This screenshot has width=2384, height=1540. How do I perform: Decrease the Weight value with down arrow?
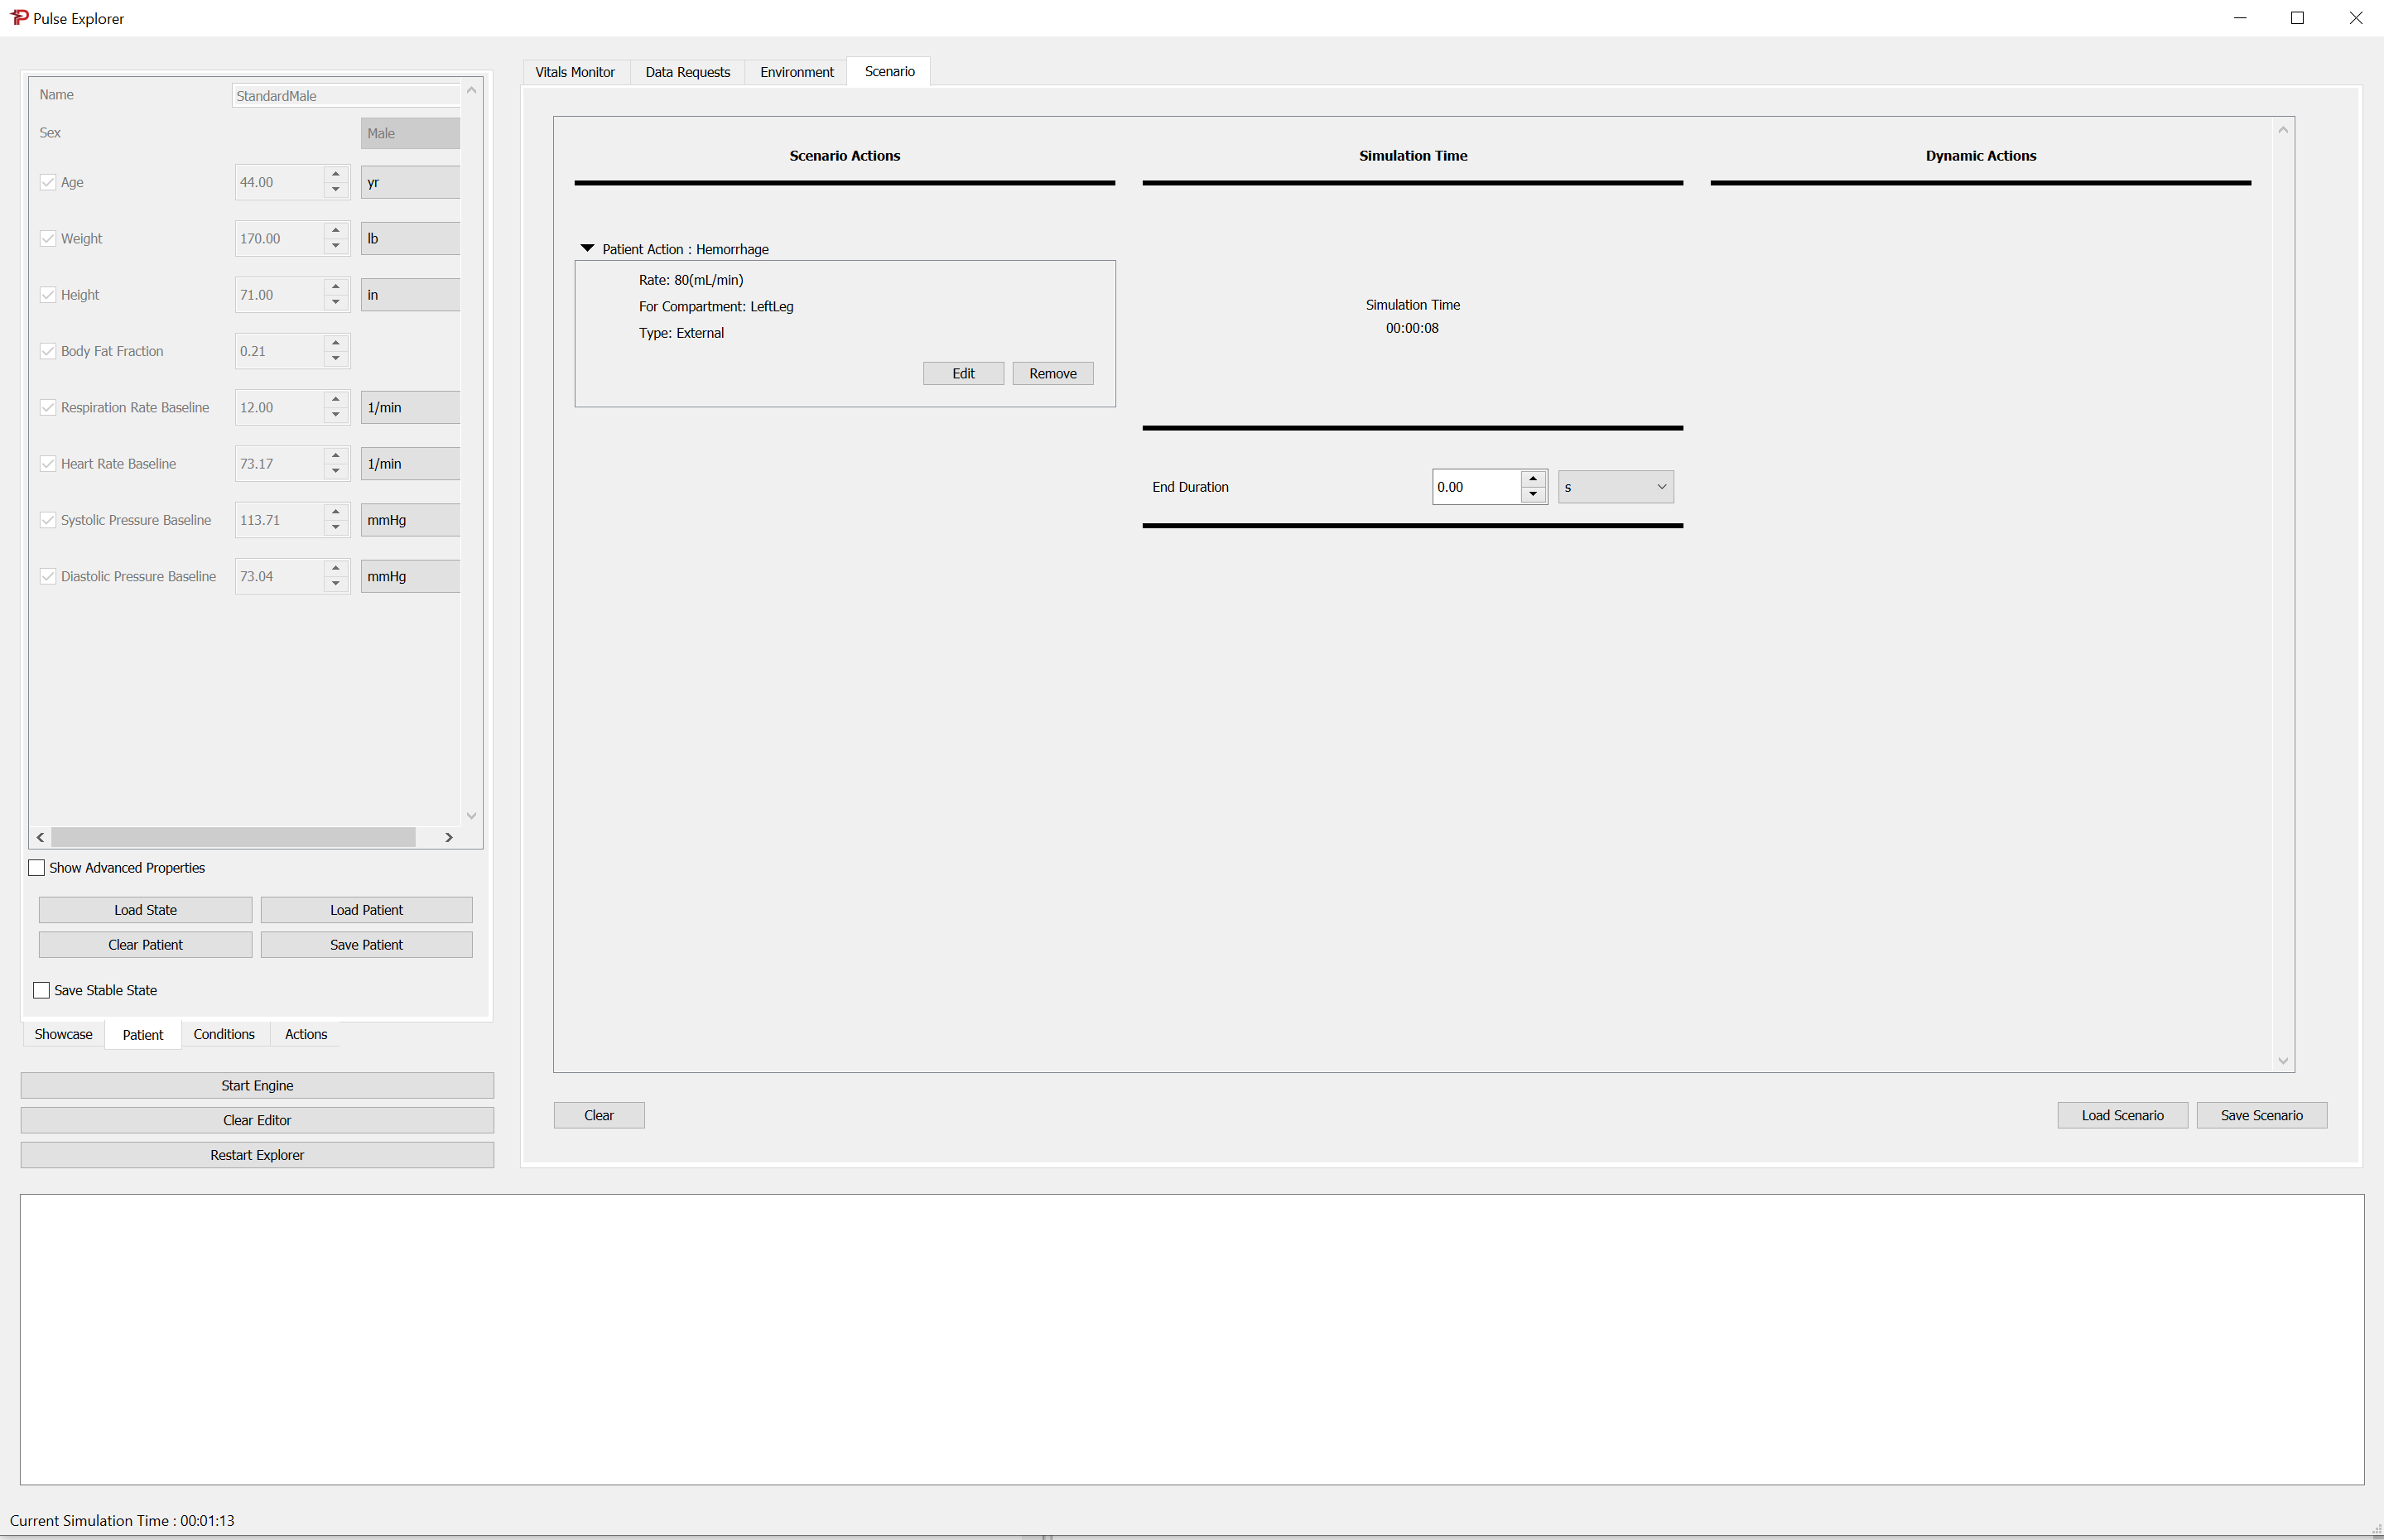[x=336, y=247]
